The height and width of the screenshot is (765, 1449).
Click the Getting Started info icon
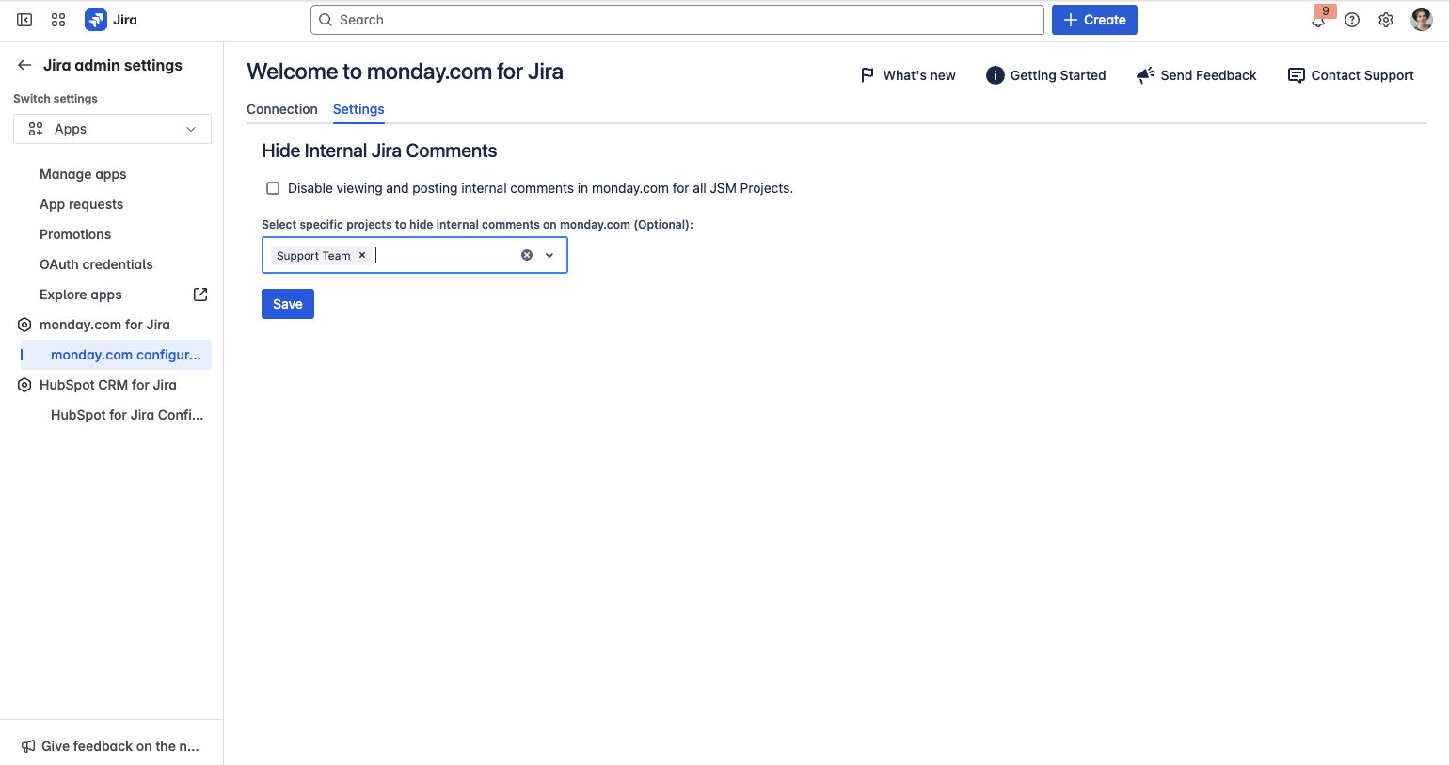pyautogui.click(x=995, y=75)
